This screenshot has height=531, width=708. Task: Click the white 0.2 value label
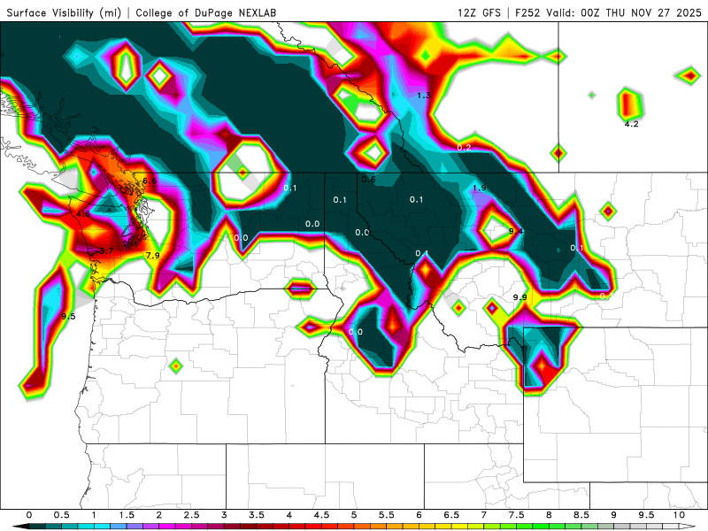(464, 148)
